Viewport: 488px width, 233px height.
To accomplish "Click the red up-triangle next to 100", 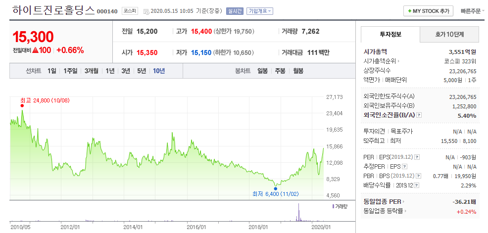I will pos(35,50).
